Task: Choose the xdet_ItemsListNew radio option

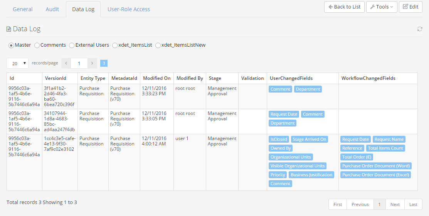Action: click(x=158, y=45)
